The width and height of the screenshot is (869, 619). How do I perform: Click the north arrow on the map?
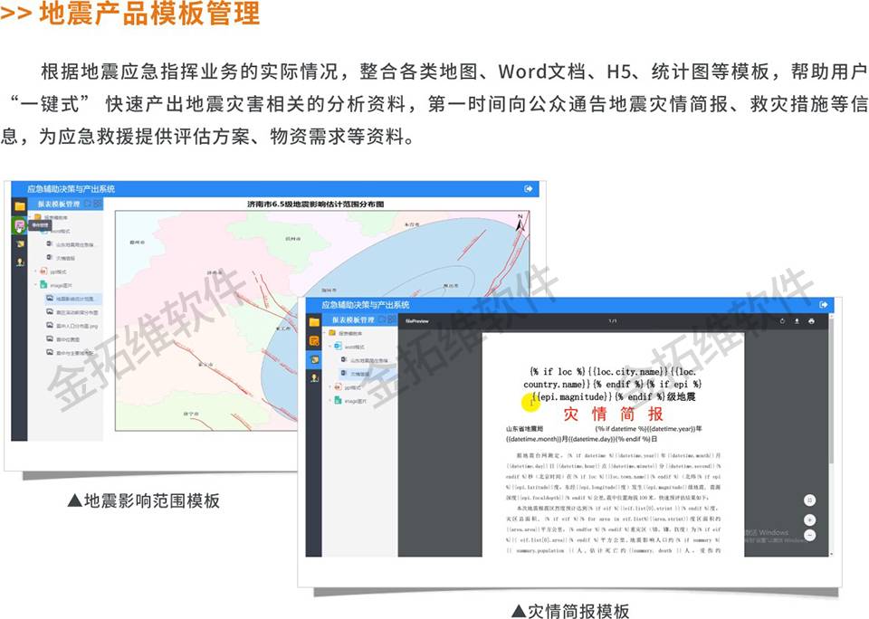point(520,223)
